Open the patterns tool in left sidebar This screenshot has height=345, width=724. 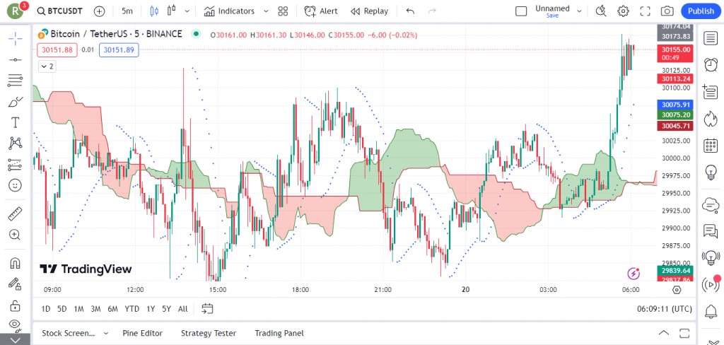pyautogui.click(x=16, y=144)
